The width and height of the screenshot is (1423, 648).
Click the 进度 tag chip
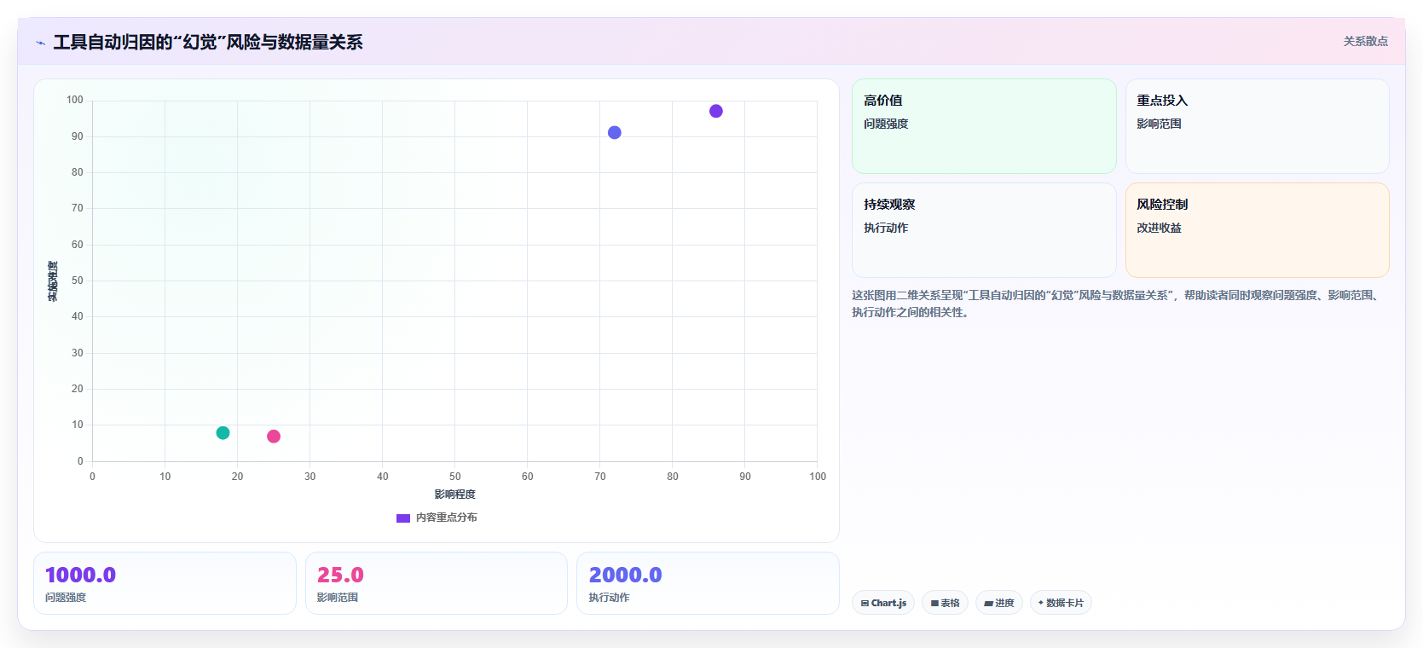(999, 603)
